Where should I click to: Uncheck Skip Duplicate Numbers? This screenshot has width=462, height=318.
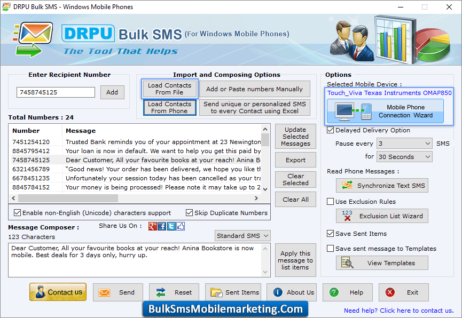tap(189, 212)
